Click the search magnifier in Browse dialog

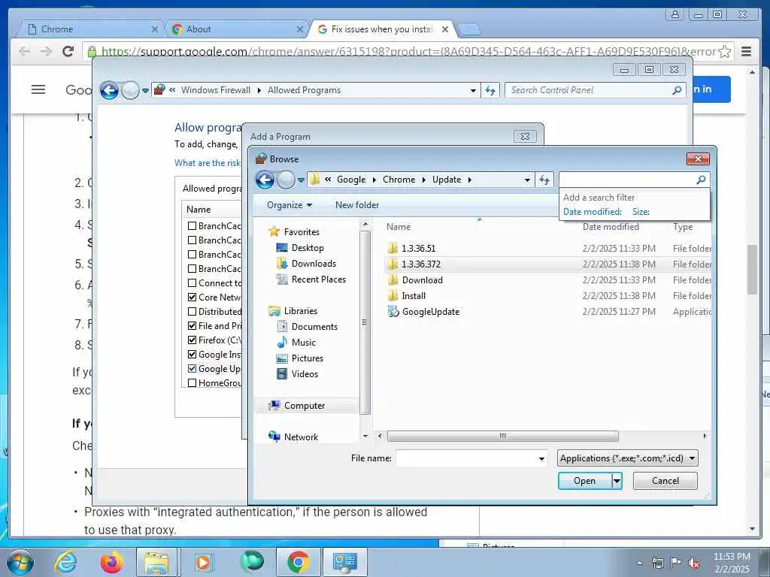[x=701, y=180]
